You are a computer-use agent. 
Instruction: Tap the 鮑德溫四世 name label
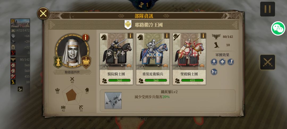pos(72,72)
